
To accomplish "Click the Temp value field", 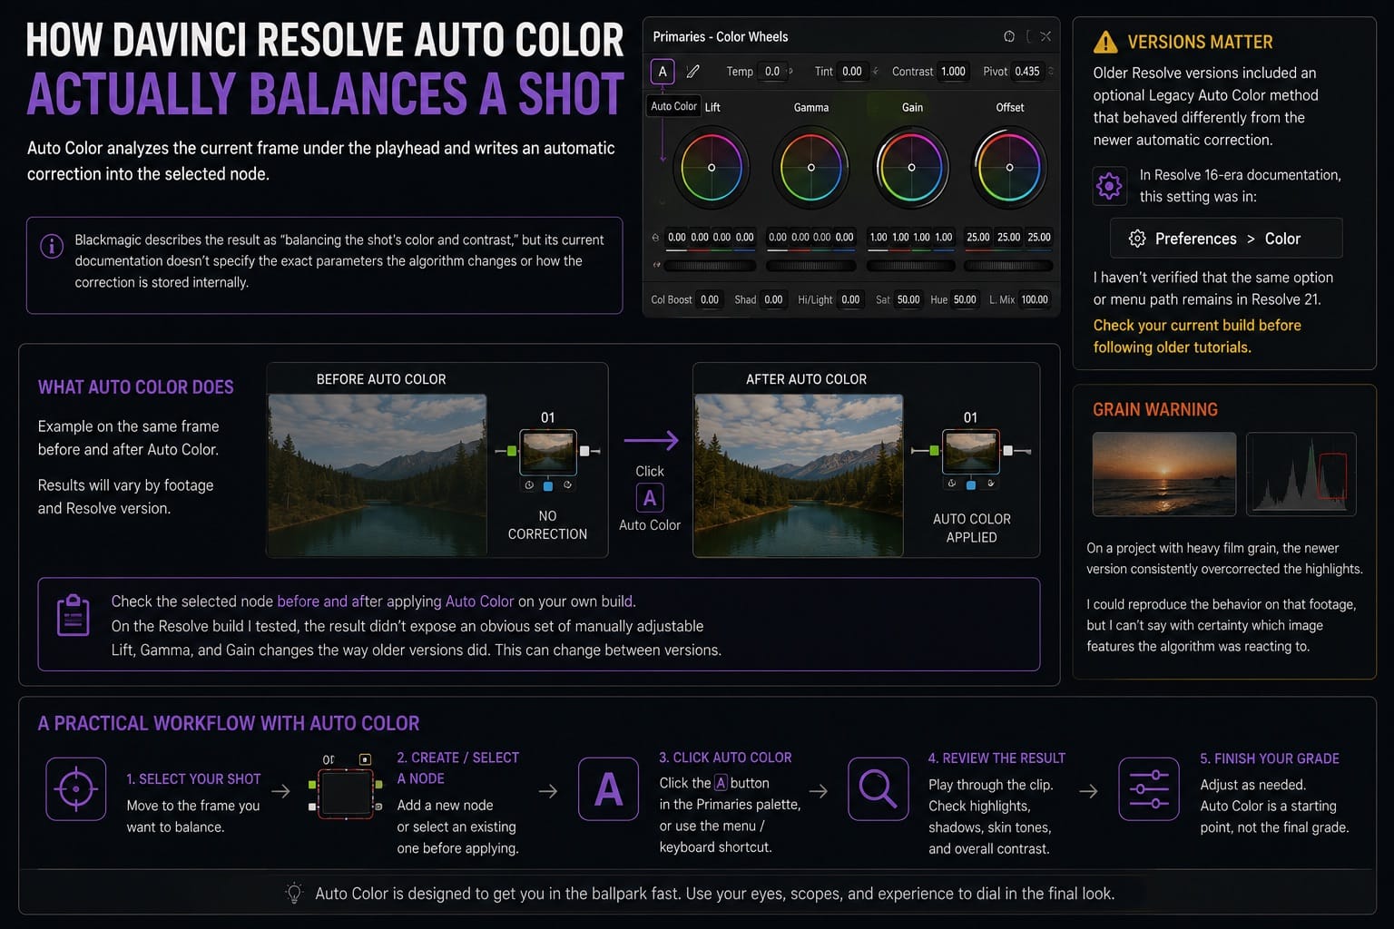I will click(772, 72).
